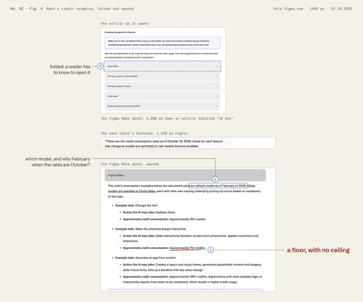This screenshot has width=363, height=302.
Task: Click 'Example task: Make the attached design interactive'
Action: (x=151, y=229)
